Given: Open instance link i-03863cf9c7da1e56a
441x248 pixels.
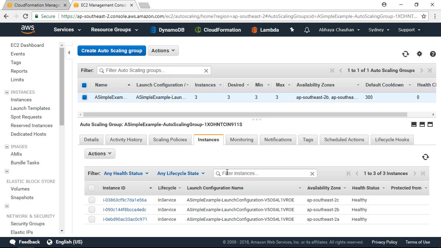Looking at the screenshot, I should [x=125, y=200].
